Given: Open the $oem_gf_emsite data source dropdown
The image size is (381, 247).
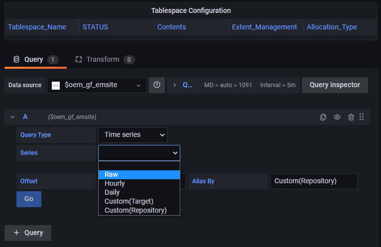Looking at the screenshot, I should (97, 85).
